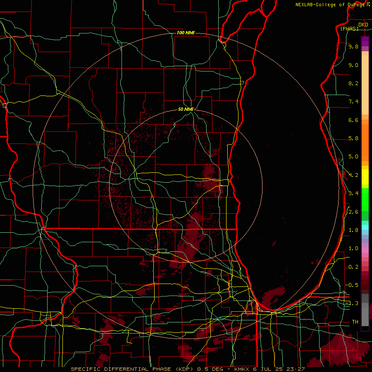Click the 50 NMI range ring label
The width and height of the screenshot is (372, 372).
tap(186, 109)
